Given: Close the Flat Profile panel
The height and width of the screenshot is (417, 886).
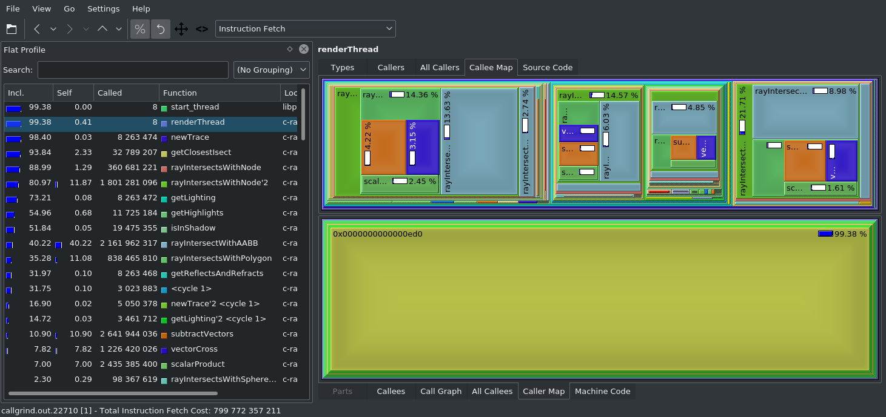Looking at the screenshot, I should 304,50.
